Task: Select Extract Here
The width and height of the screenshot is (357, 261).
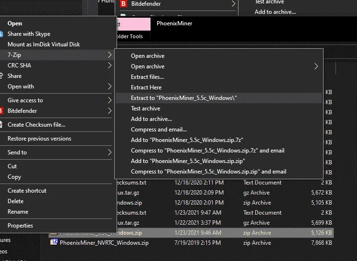Action: [219, 87]
